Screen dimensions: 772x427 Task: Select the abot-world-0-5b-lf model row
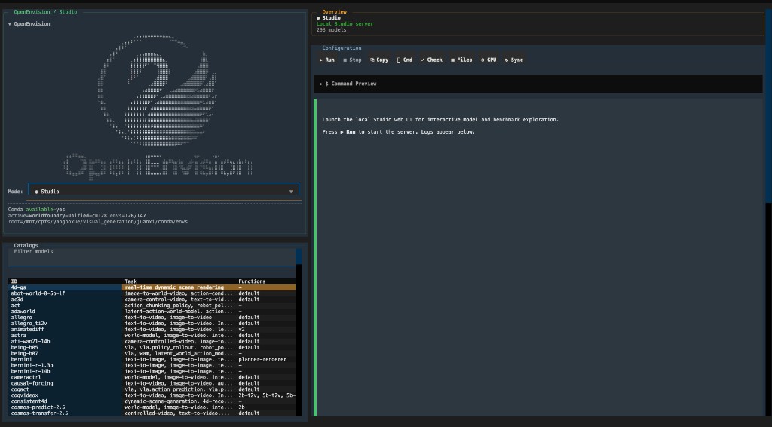click(152, 293)
